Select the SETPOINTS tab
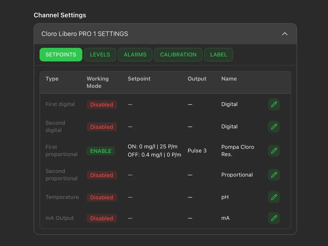The image size is (328, 246). pos(61,55)
